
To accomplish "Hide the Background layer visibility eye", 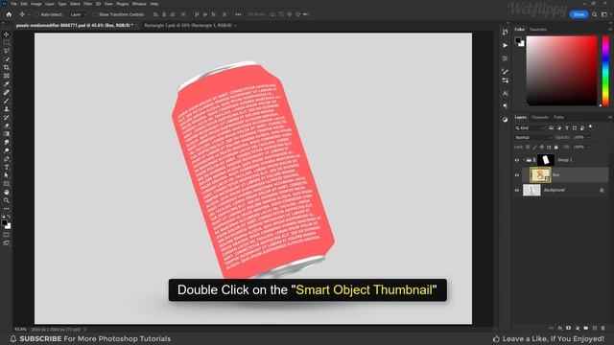I will click(x=517, y=190).
